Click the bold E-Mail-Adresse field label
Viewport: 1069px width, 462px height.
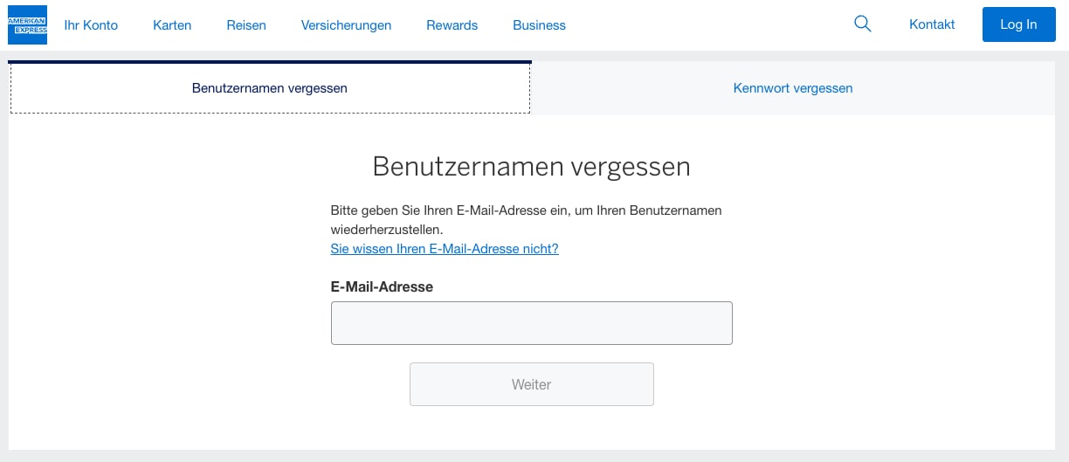click(382, 286)
